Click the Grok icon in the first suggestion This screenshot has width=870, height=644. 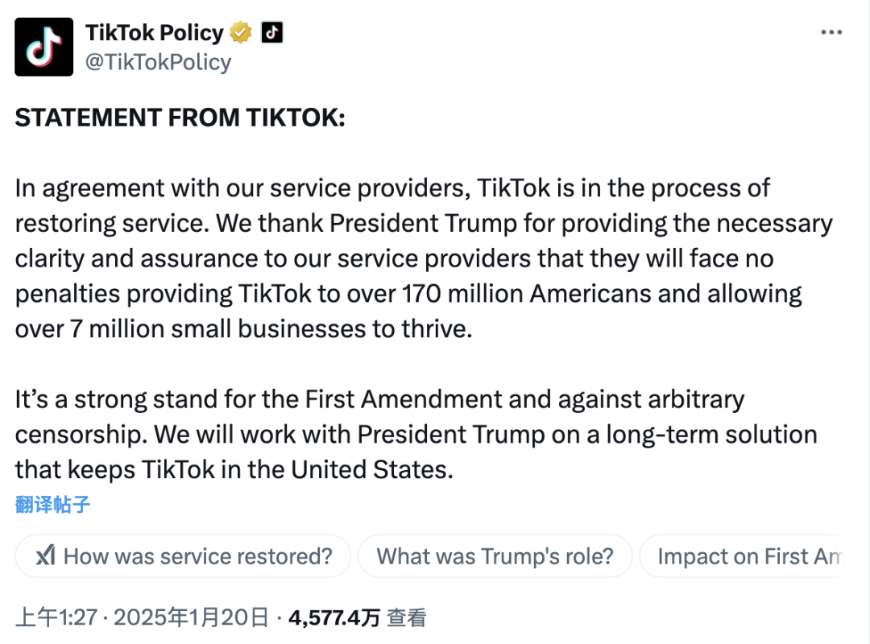pyautogui.click(x=45, y=555)
